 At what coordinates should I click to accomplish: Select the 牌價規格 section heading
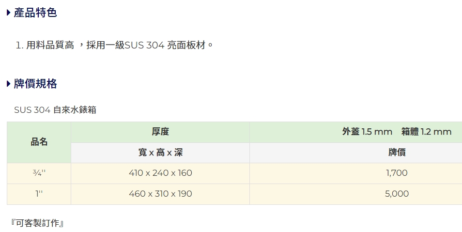pos(35,84)
